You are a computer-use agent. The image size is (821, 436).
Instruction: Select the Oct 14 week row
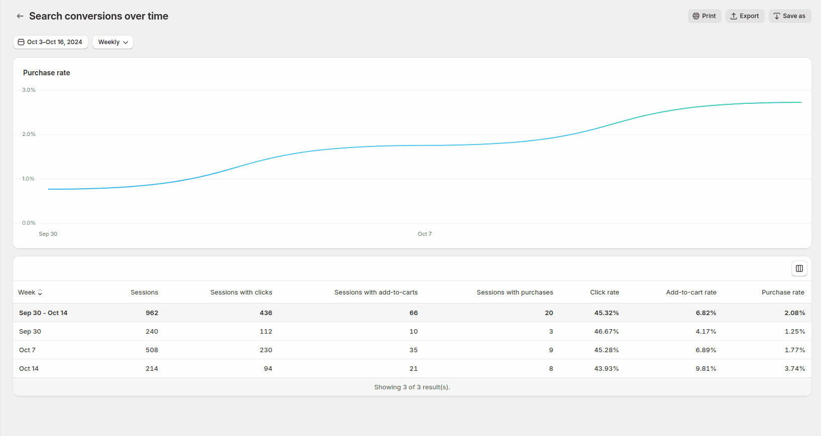coord(29,369)
